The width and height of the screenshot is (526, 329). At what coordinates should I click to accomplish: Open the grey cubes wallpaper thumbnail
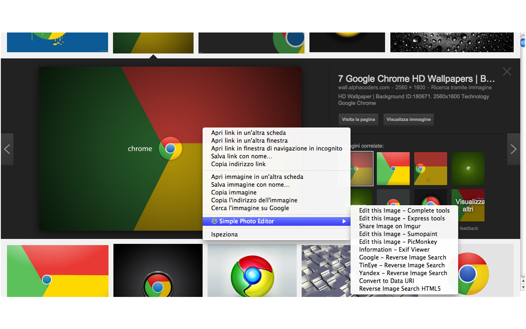[326, 271]
